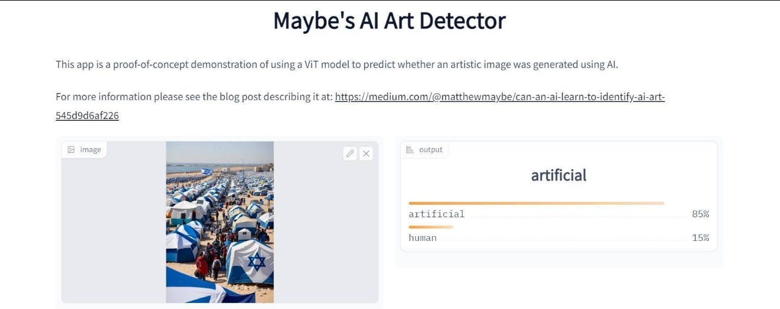Viewport: 780px width, 309px height.
Task: Click the uploaded tent camp photo
Action: pyautogui.click(x=220, y=222)
